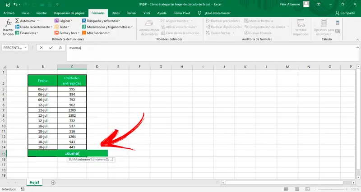
Task: Click Félix Albornoz account picture
Action: (306, 4)
